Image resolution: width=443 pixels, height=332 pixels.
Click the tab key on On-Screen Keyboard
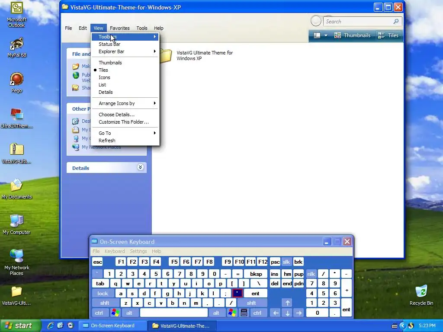(x=100, y=284)
